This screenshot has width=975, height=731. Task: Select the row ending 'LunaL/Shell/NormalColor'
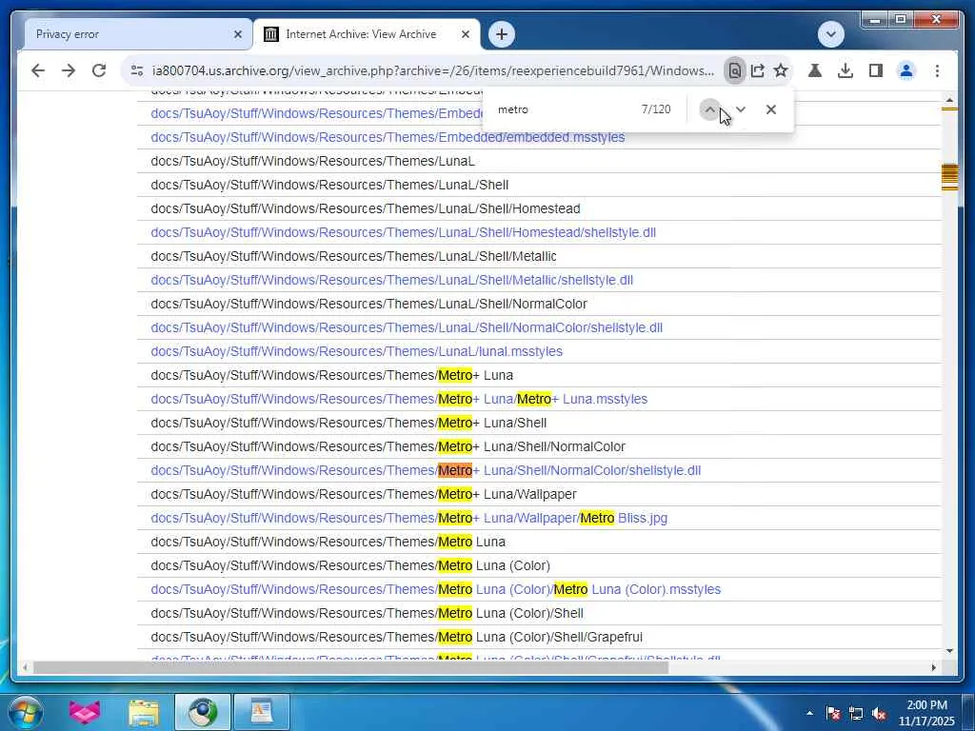click(x=539, y=304)
